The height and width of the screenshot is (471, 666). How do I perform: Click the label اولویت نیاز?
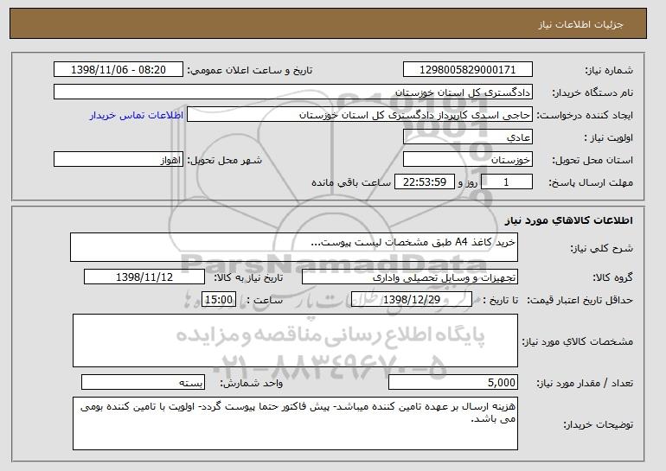609,138
